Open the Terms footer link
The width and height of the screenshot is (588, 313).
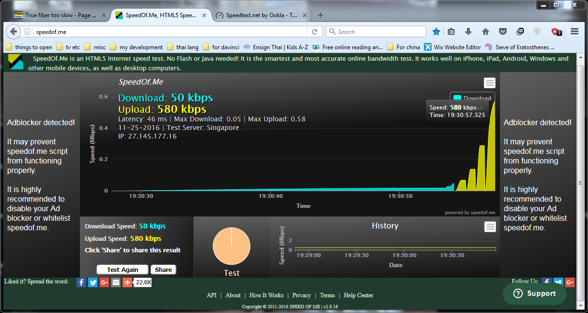coord(327,295)
